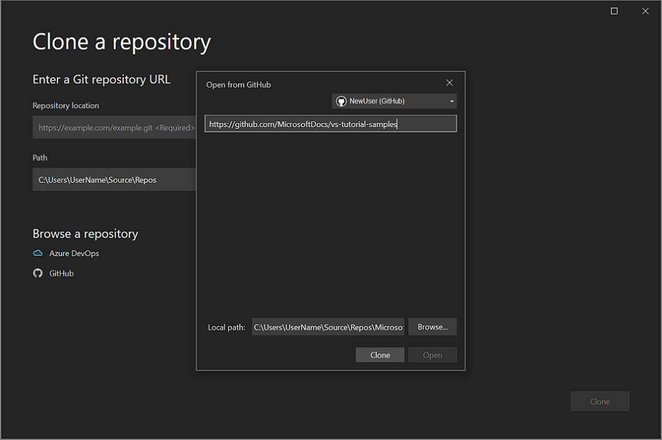Viewport: 662px width, 440px height.
Task: Maximize the Clone a repository window
Action: coord(614,11)
